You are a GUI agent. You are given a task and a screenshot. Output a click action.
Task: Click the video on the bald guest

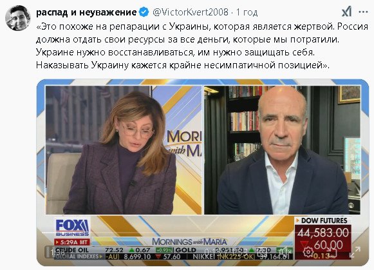(x=282, y=150)
